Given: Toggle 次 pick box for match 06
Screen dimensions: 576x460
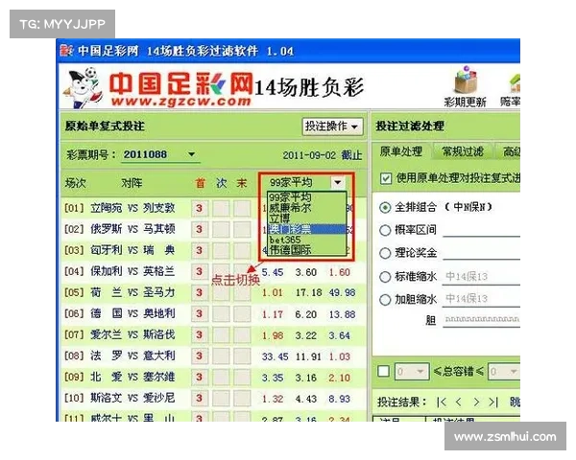Looking at the screenshot, I should [221, 314].
